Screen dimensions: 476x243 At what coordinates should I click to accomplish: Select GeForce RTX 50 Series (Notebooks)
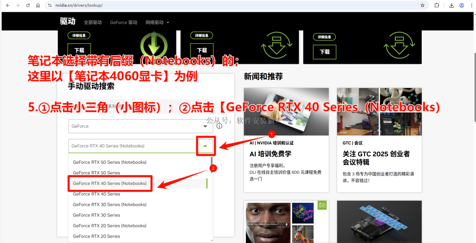click(110, 162)
